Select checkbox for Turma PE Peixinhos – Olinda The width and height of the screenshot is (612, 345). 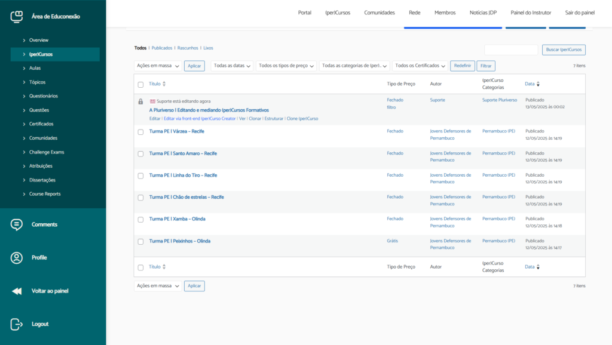click(140, 242)
